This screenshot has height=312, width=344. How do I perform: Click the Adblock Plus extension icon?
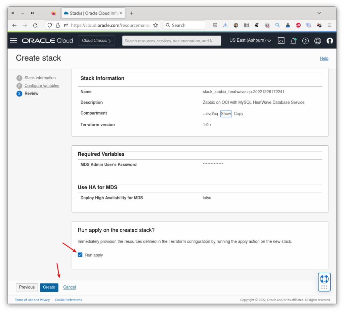tap(298, 25)
